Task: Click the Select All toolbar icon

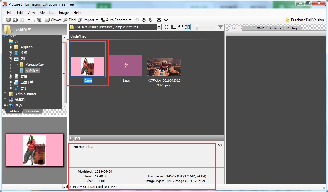Action: point(159,20)
